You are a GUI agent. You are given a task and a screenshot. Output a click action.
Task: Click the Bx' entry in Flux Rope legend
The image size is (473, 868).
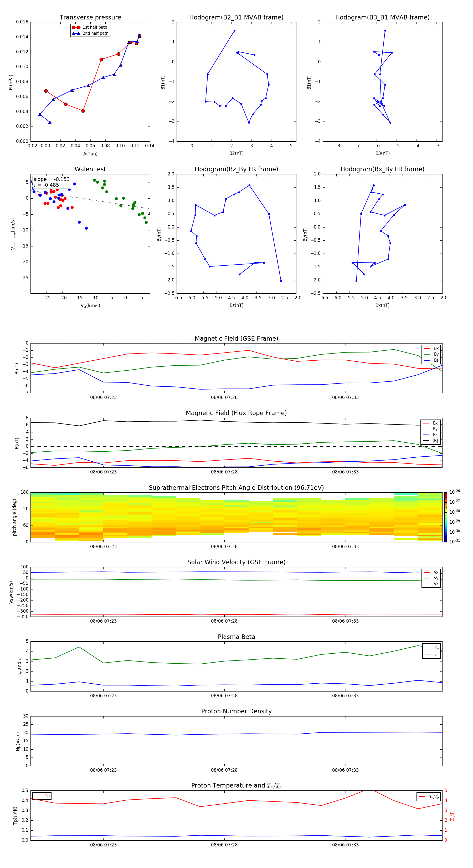[x=431, y=423]
